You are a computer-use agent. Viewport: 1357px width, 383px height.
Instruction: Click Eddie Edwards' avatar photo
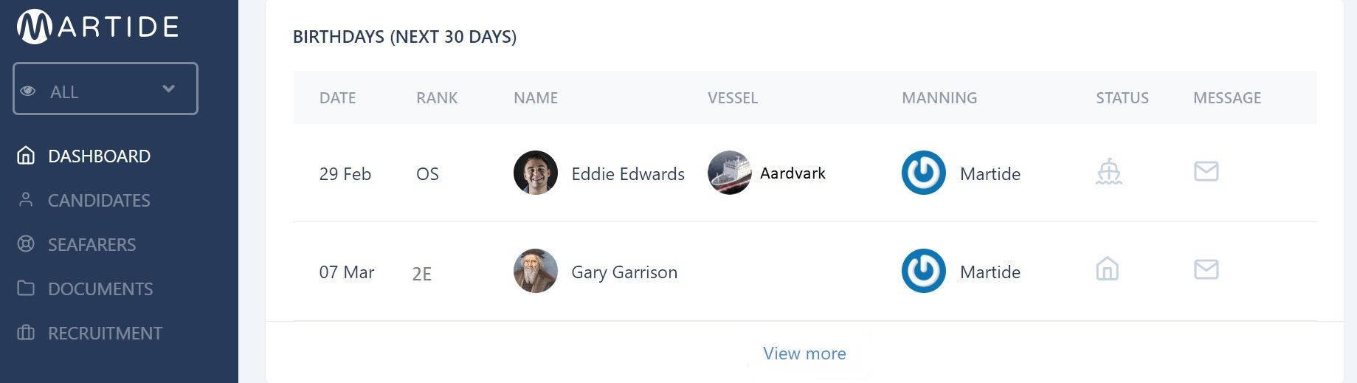point(536,173)
